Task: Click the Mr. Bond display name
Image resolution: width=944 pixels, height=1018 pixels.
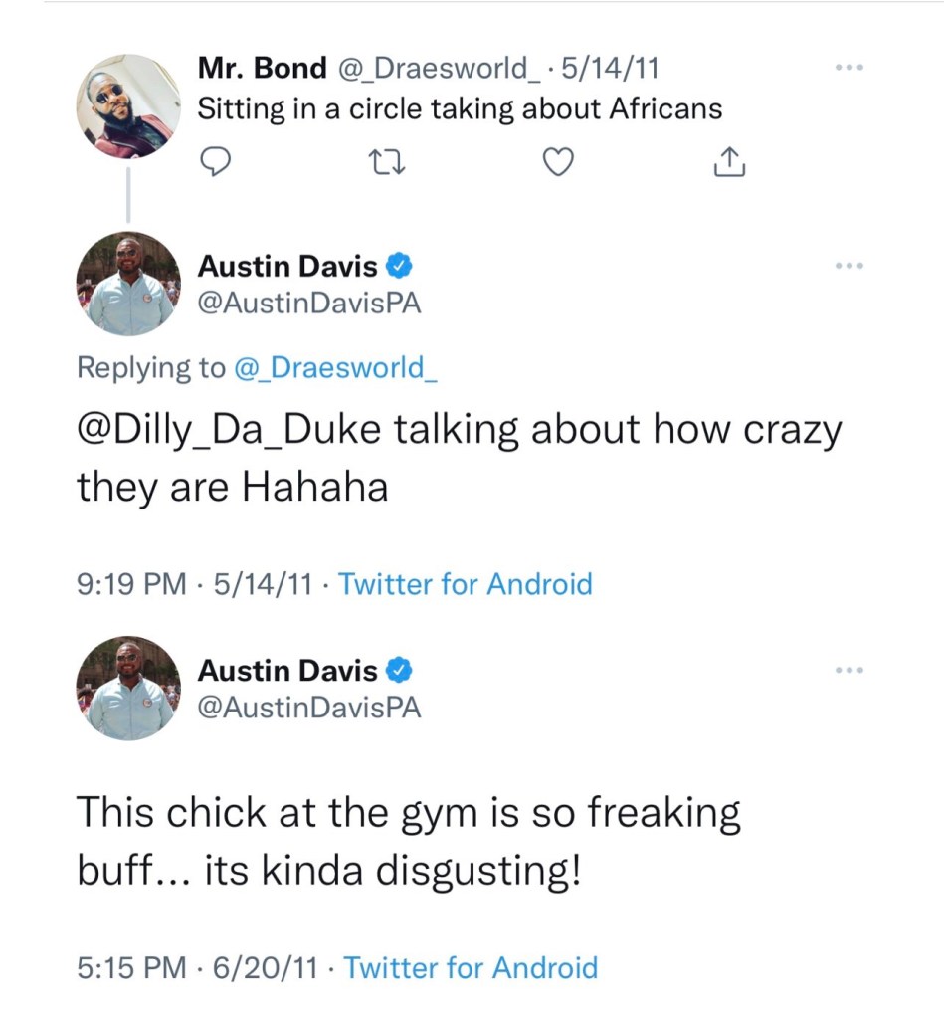Action: click(x=262, y=68)
